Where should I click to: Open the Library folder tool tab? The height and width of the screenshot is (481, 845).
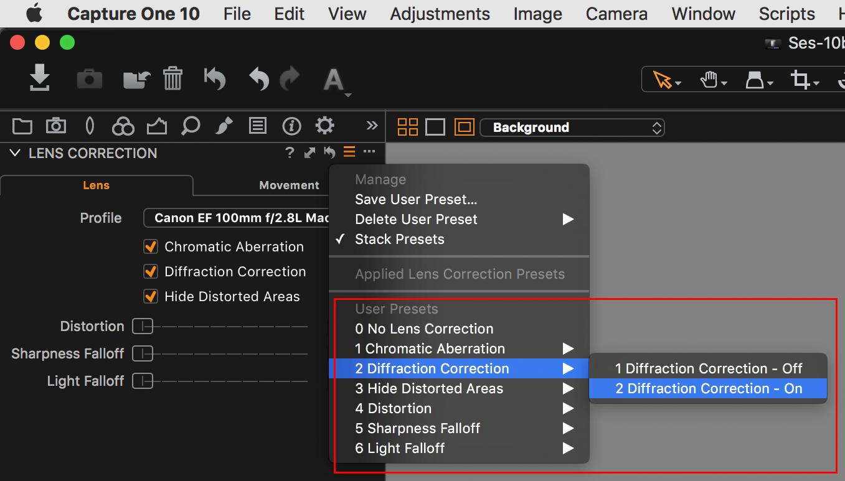pyautogui.click(x=22, y=126)
